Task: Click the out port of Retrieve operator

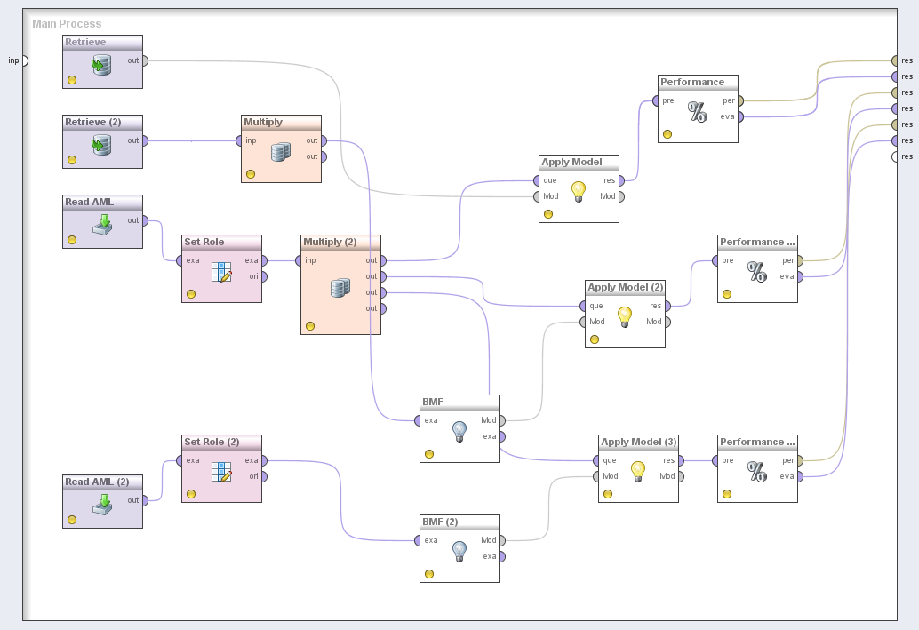Action: click(x=145, y=60)
